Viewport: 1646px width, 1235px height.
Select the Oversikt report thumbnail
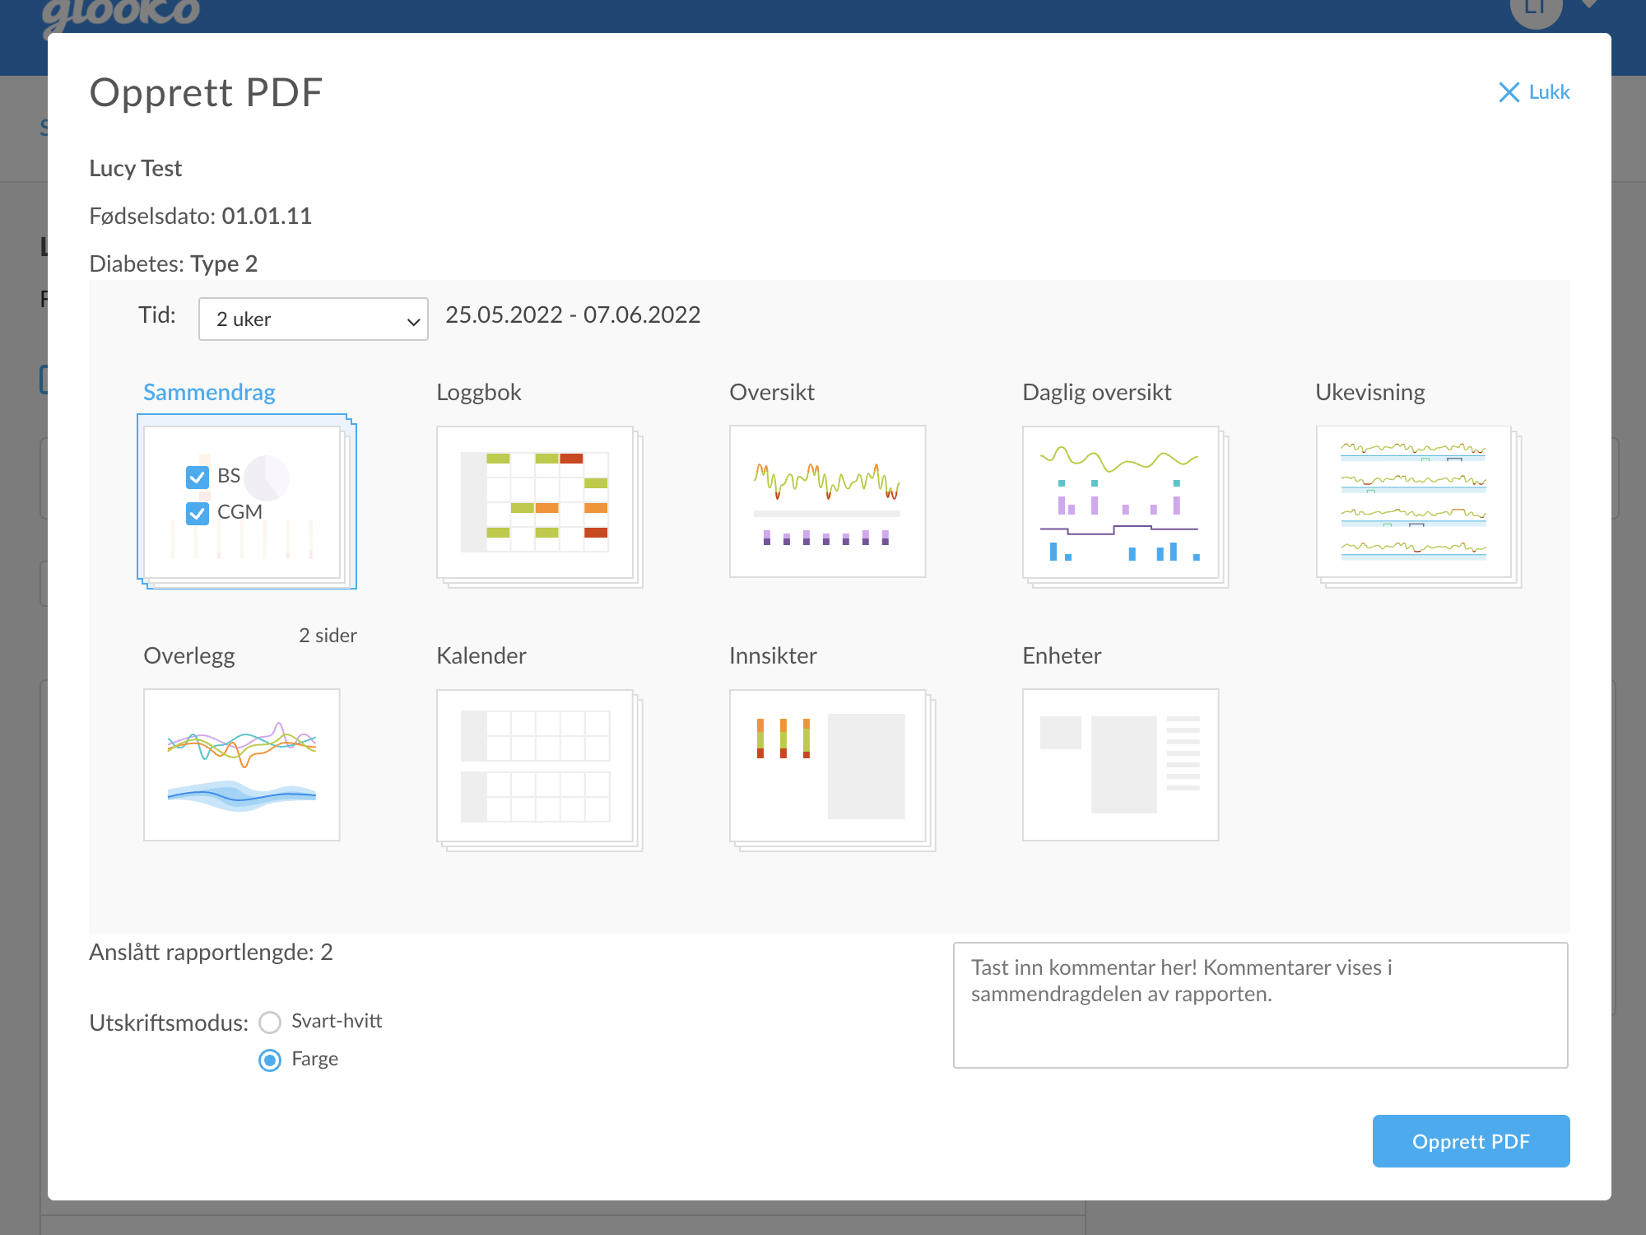tap(827, 501)
